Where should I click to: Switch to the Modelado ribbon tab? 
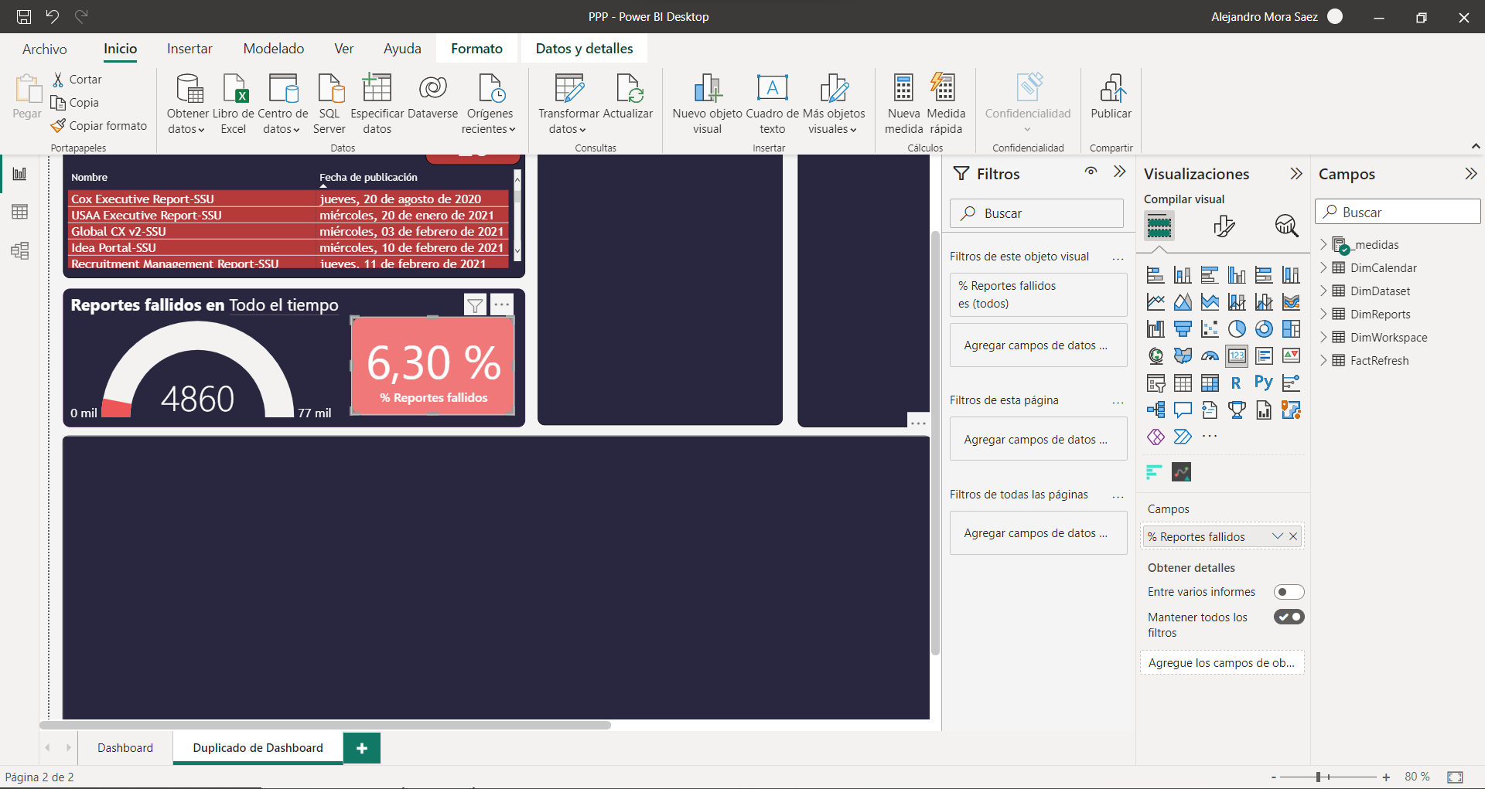(x=273, y=49)
